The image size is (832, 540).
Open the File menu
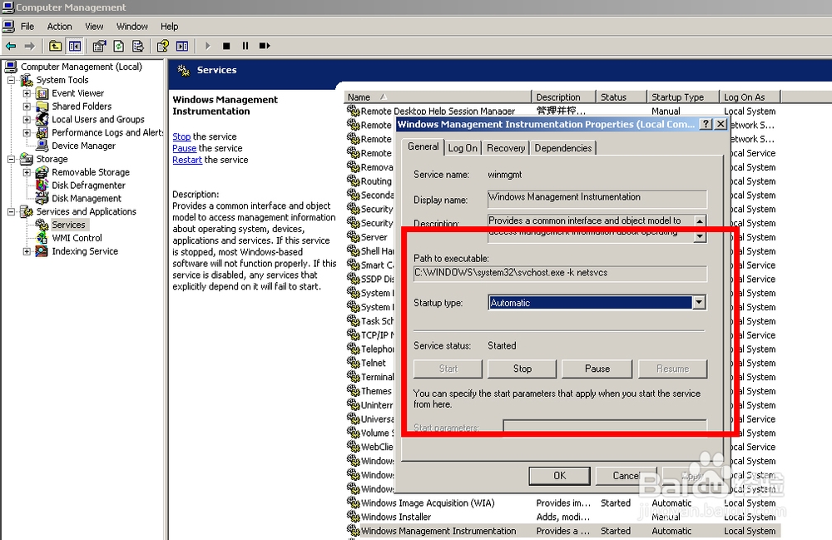27,27
